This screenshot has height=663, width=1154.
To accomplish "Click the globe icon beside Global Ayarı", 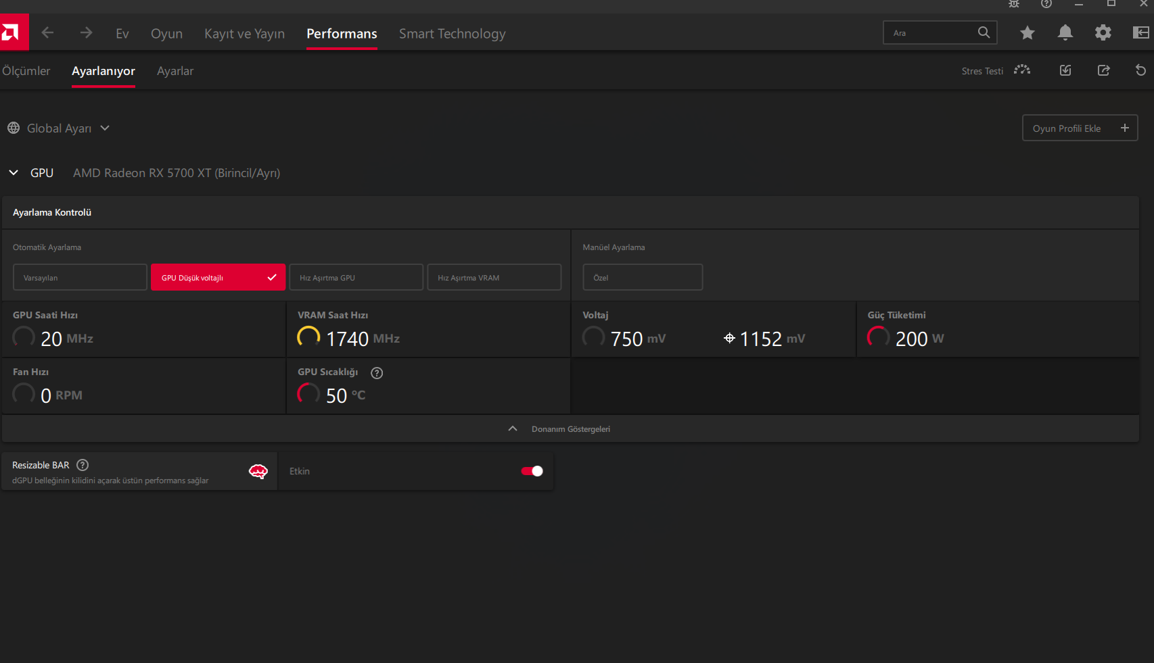I will [14, 128].
